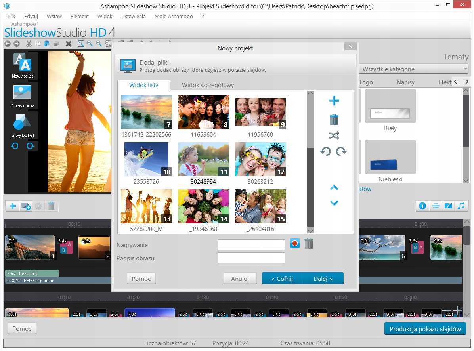Open the Wszystkie kategorie dropdown

tap(413, 69)
